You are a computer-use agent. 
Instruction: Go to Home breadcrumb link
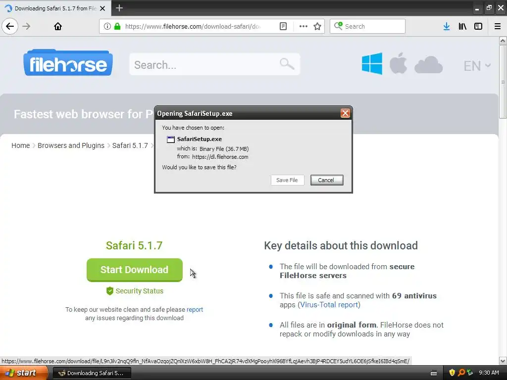pyautogui.click(x=21, y=145)
